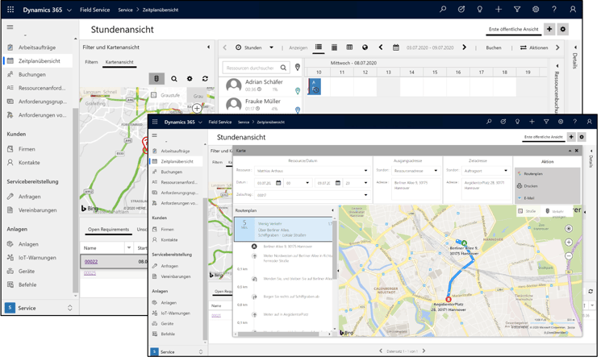Open help question mark in back window
The width and height of the screenshot is (605, 361).
point(554,9)
